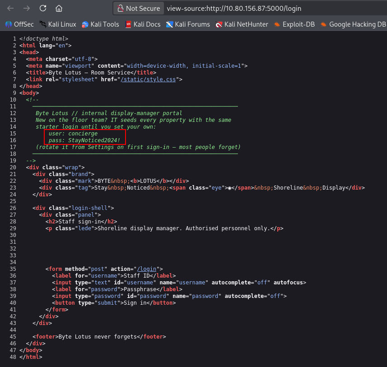Click the browser back arrow
387x367 pixels.
pyautogui.click(x=10, y=9)
